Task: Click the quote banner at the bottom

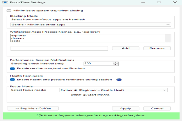Action: click(91, 116)
